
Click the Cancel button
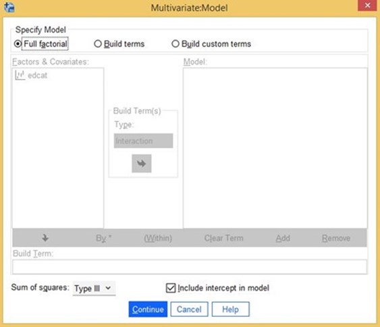point(189,309)
